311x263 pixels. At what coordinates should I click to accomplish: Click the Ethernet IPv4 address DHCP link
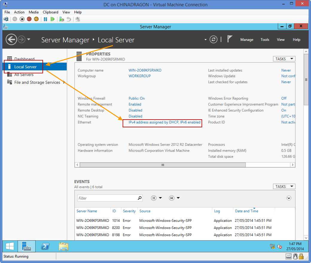pyautogui.click(x=164, y=122)
